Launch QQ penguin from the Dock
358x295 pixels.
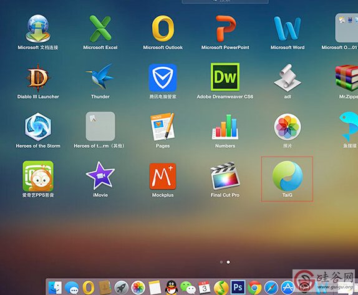[x=172, y=288]
